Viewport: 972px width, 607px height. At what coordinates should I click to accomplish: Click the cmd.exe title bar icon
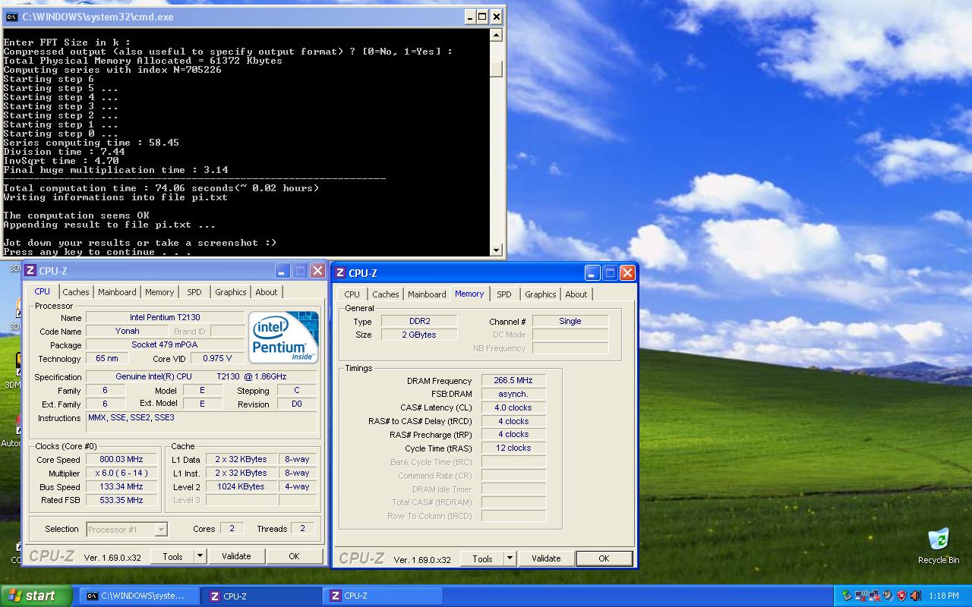point(12,17)
